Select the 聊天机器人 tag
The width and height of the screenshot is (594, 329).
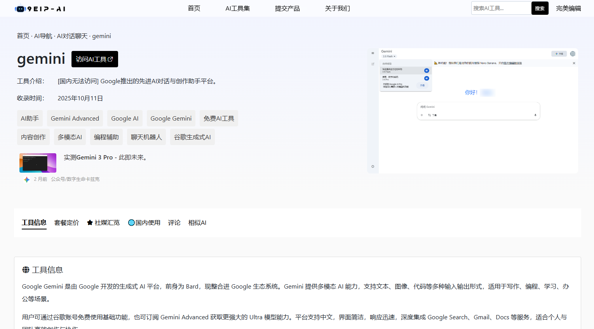coord(146,136)
